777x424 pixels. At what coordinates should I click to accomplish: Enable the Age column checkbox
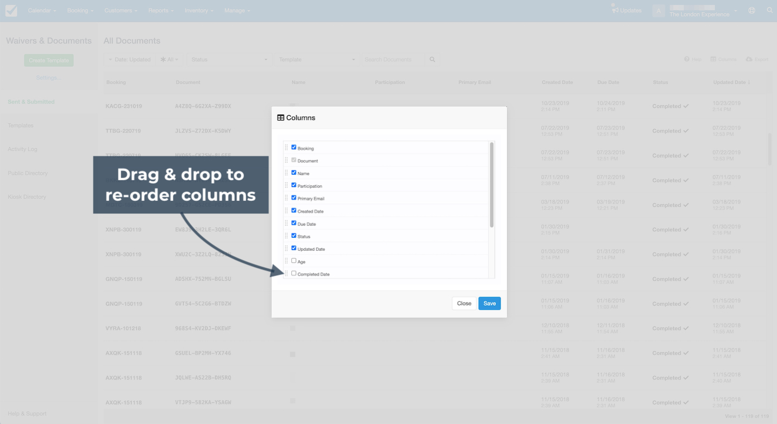294,261
